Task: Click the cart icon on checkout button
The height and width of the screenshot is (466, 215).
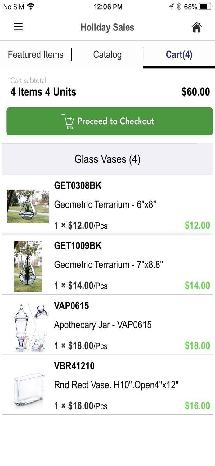Action: click(68, 121)
